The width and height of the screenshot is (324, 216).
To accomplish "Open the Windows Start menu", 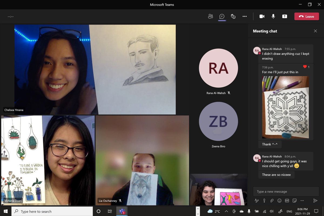I will [x=5, y=211].
